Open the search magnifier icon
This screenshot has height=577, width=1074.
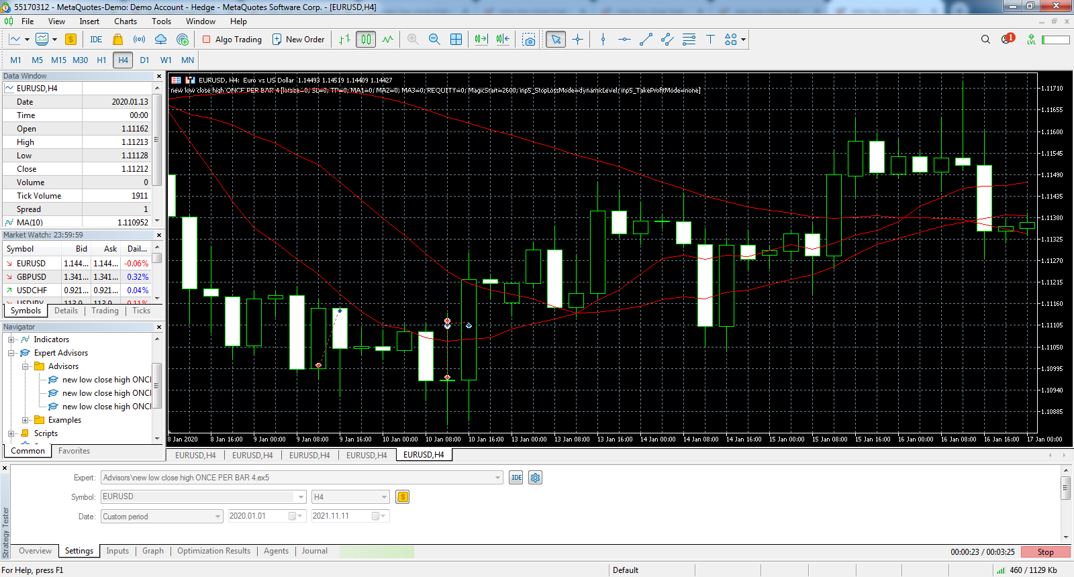[985, 40]
